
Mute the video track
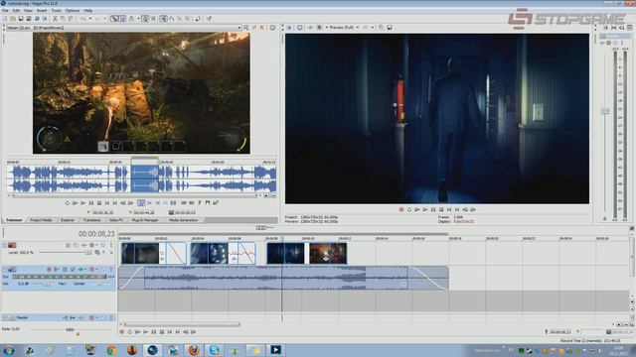[x=103, y=245]
